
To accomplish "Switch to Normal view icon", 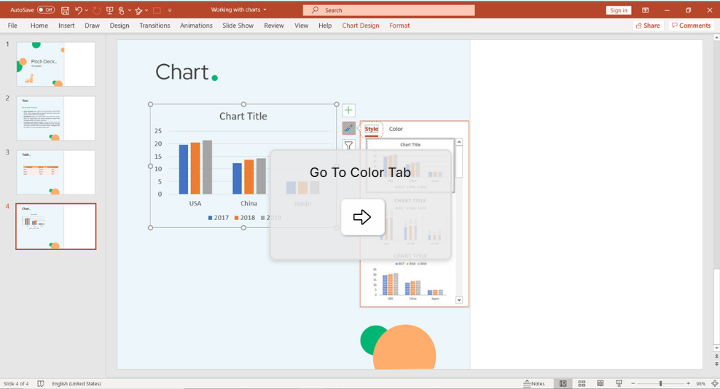I will pos(563,383).
